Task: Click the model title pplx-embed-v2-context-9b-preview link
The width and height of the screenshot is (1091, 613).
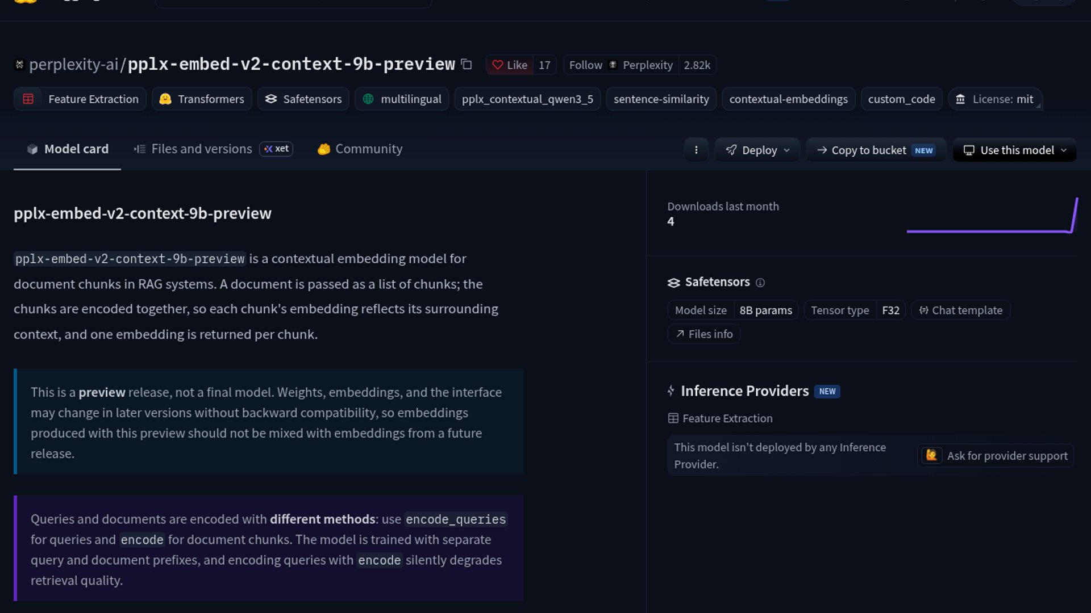Action: pos(291,64)
